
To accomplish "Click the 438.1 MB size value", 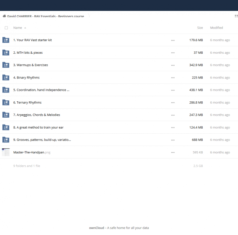I will [x=196, y=90].
